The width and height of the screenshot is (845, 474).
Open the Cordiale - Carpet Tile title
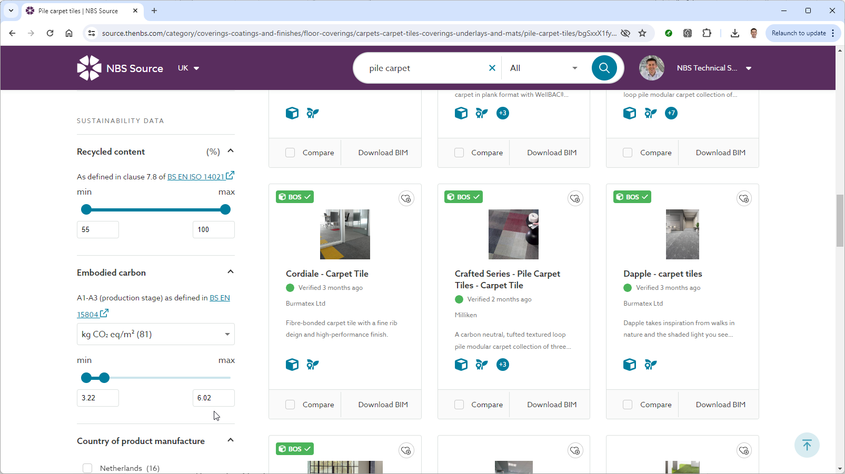point(327,274)
